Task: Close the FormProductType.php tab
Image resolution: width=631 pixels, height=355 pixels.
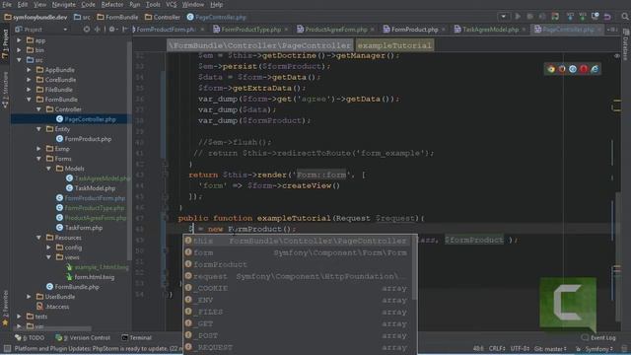Action: click(x=286, y=30)
